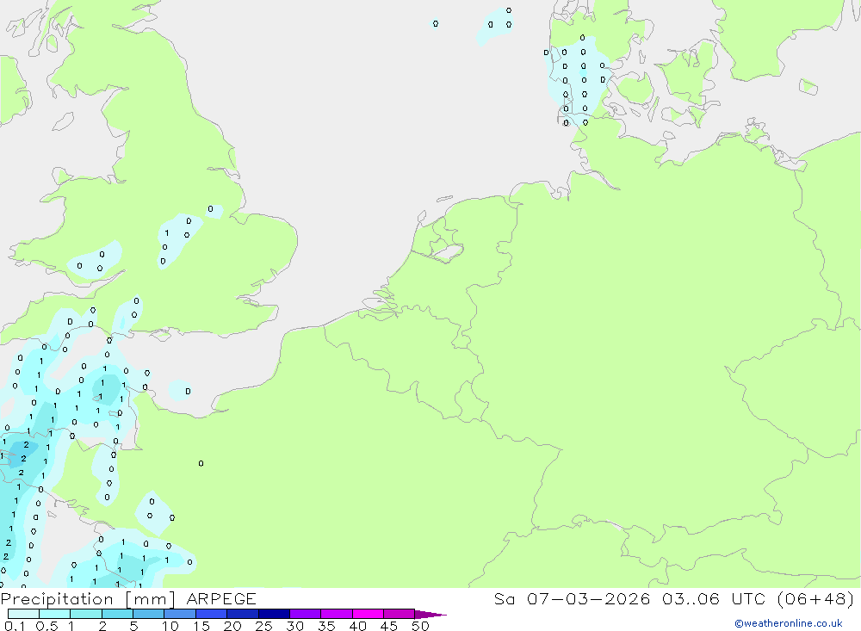Click the '40' legend scale value
The width and height of the screenshot is (861, 631).
coord(357,626)
